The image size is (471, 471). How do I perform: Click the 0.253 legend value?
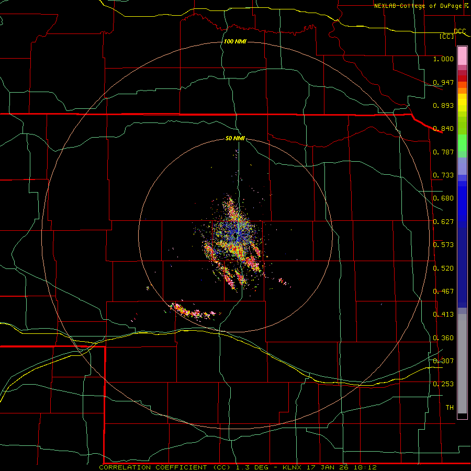point(443,384)
